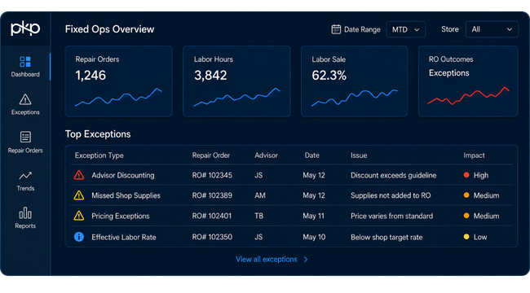530x293 pixels.
Task: Click the red High impact dot
Action: pyautogui.click(x=466, y=175)
